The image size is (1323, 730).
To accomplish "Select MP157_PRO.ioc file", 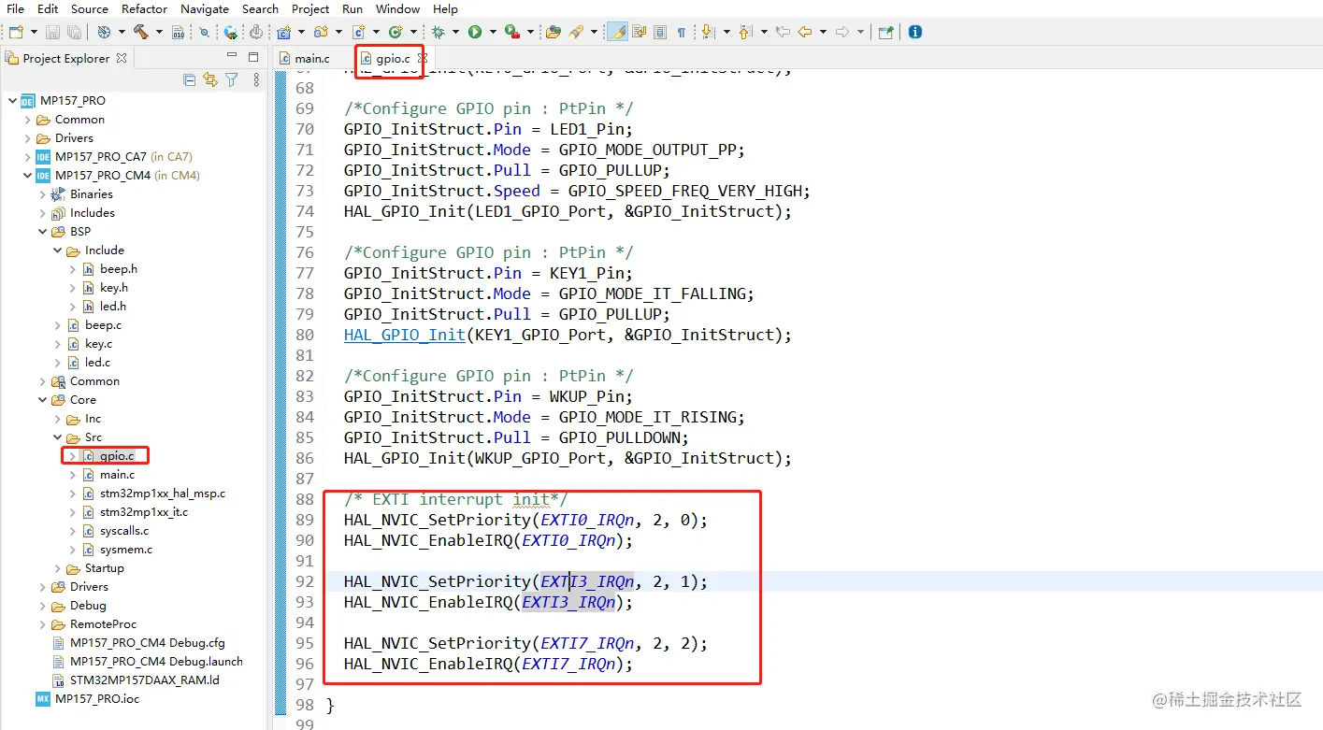I will [97, 699].
